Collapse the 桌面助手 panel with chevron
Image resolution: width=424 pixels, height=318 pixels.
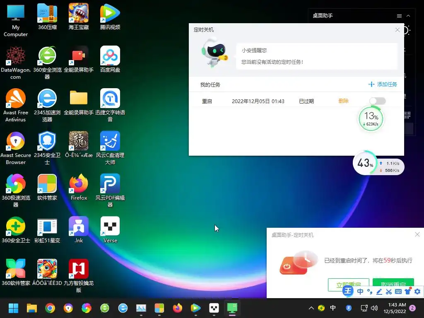coord(408,16)
